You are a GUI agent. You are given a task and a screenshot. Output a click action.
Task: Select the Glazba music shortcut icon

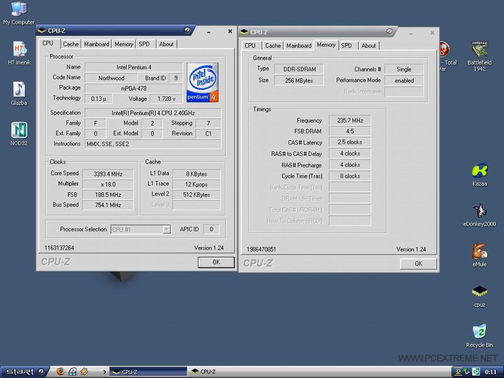point(19,89)
